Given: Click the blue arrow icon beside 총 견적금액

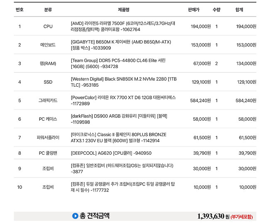Looking at the screenshot, I should [75, 216].
